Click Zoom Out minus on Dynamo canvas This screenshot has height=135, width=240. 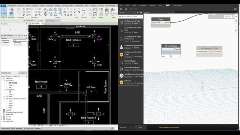(236, 27)
